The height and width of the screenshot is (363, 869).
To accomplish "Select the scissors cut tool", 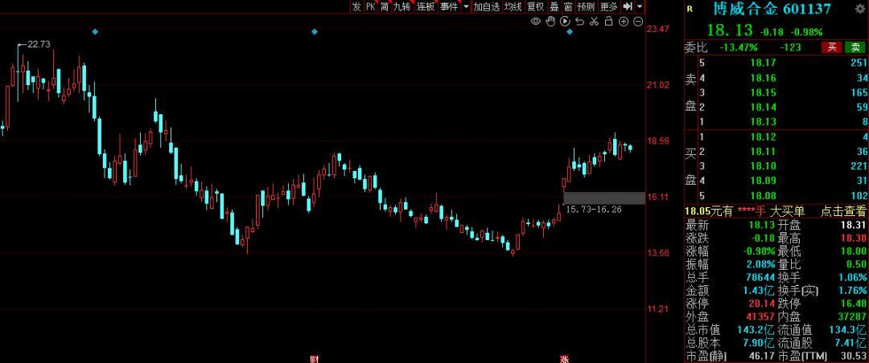I will (x=594, y=22).
